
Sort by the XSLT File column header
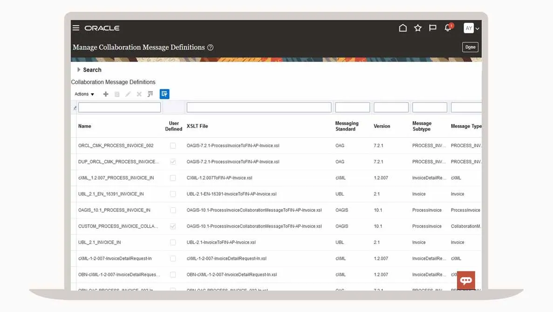click(x=197, y=126)
